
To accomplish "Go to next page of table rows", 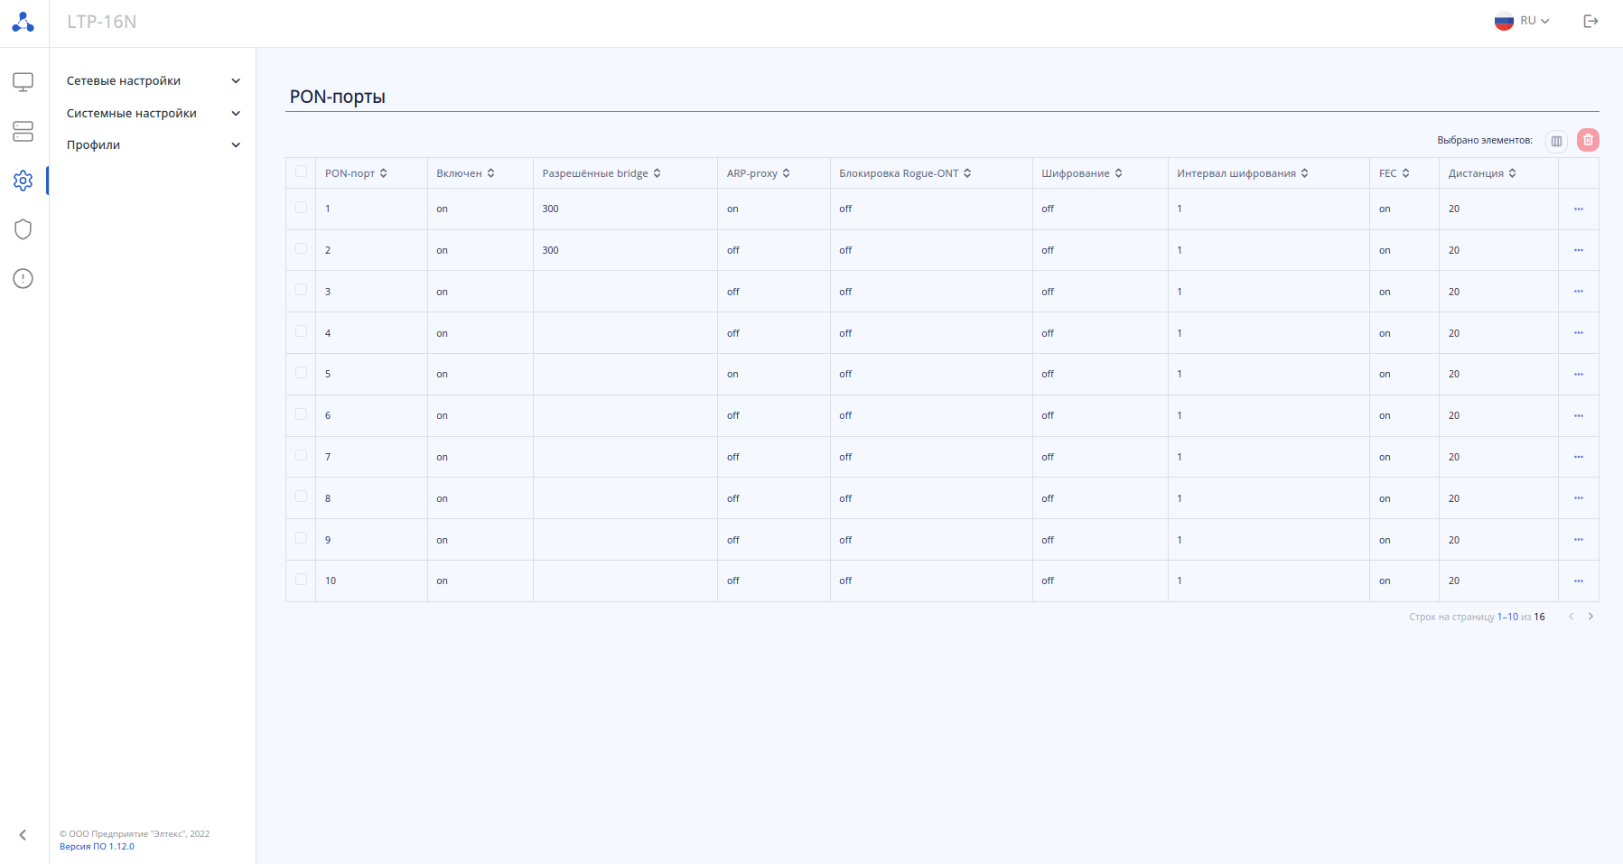I will (1590, 617).
